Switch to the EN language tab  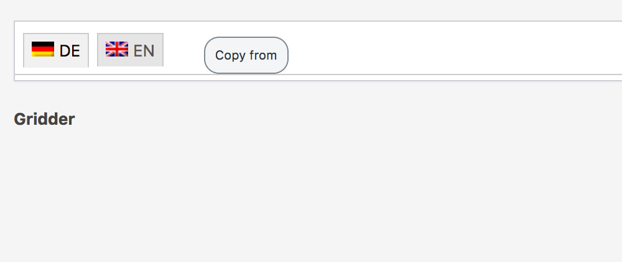point(130,50)
